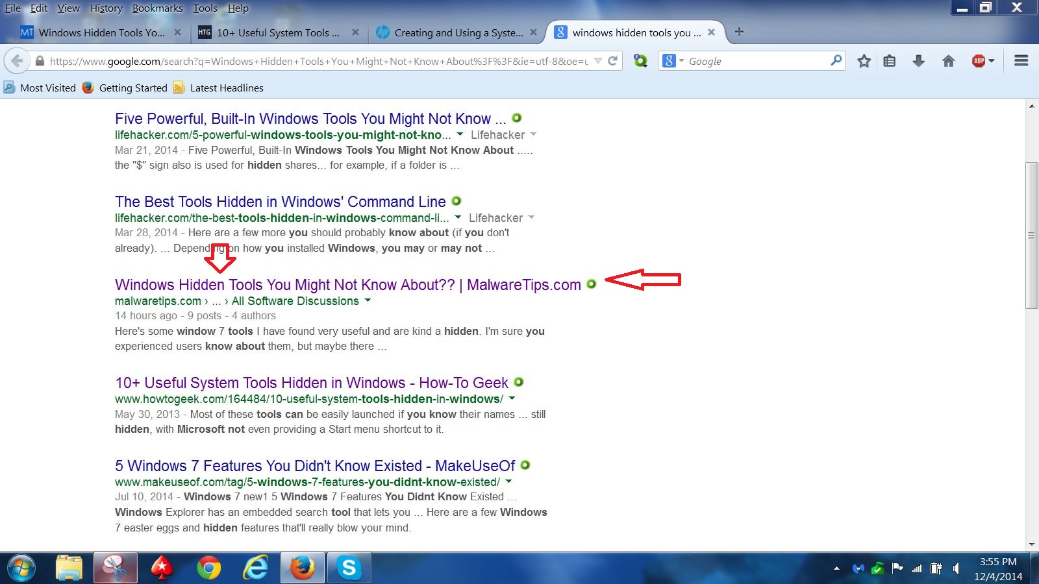Open the History menu
Viewport: 1039px width, 584px height.
pos(106,8)
